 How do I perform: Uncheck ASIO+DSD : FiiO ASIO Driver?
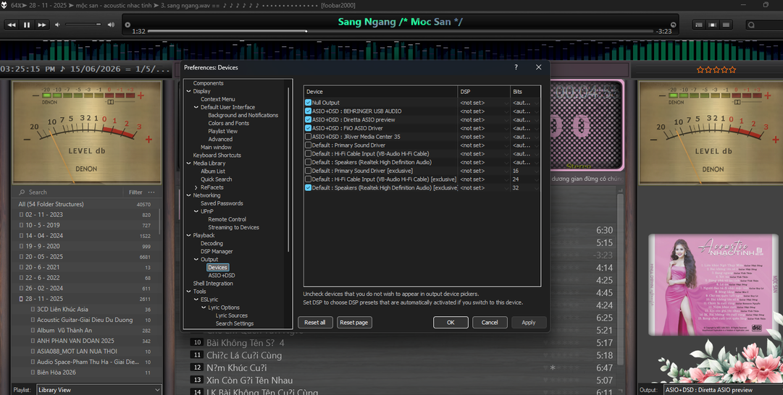(308, 127)
